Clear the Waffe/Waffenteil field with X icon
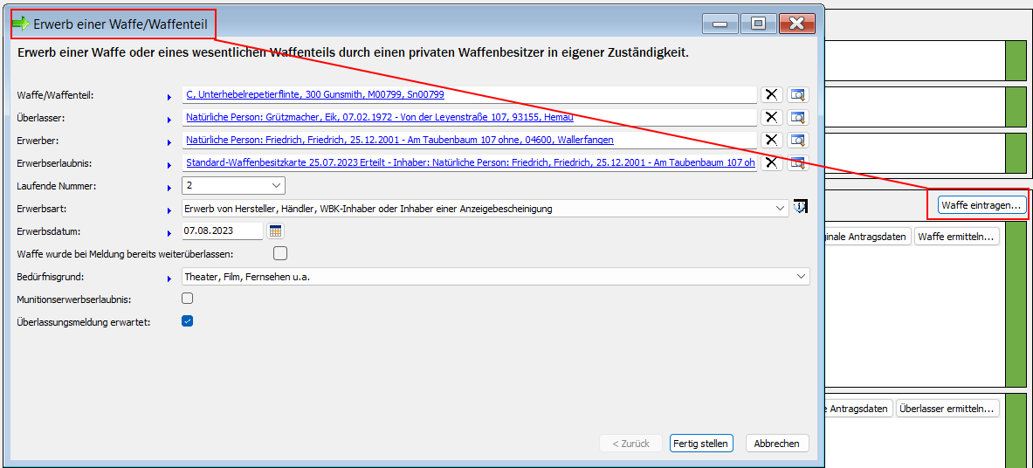This screenshot has width=1033, height=468. pos(771,95)
